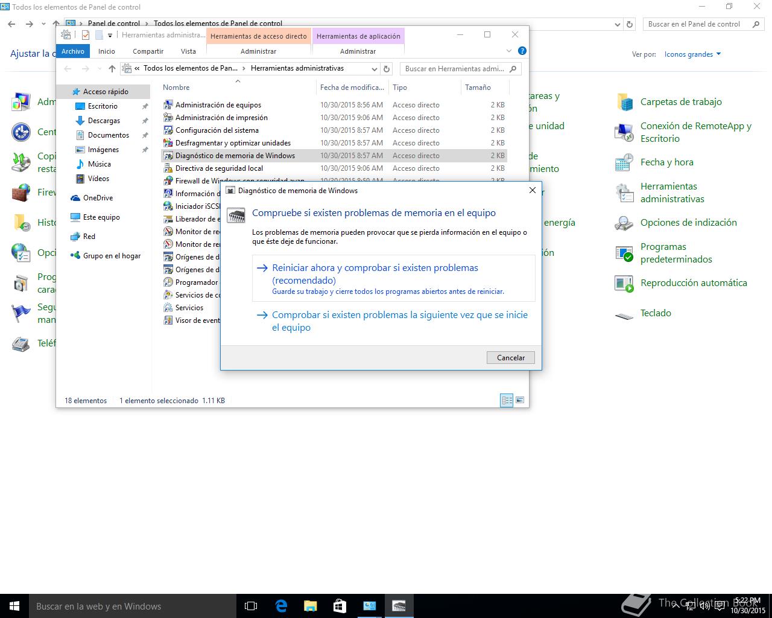This screenshot has height=618, width=772.
Task: Open the Store app from taskbar
Action: (x=340, y=606)
